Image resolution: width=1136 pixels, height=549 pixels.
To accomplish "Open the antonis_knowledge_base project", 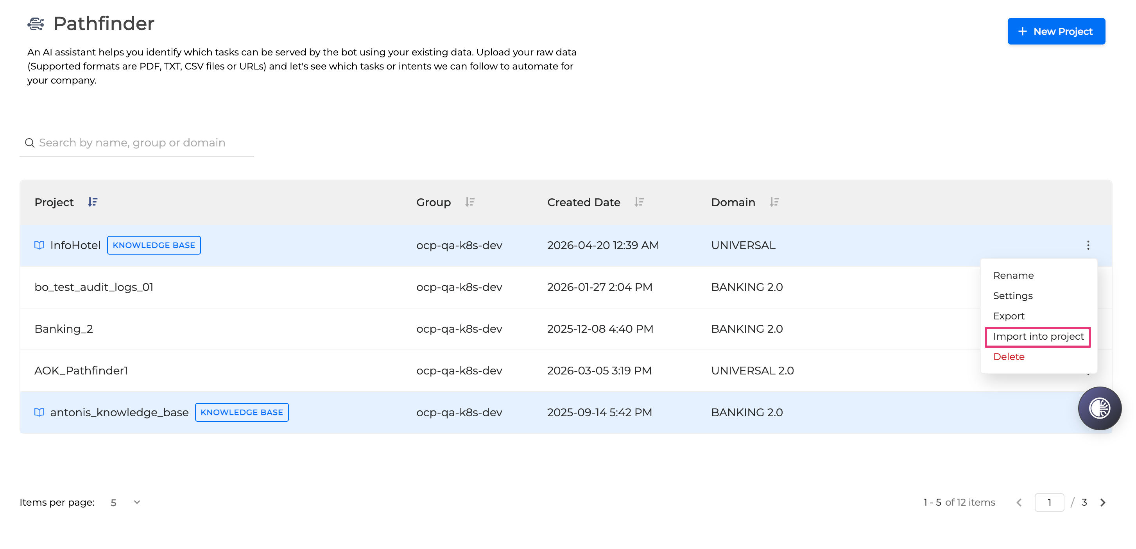I will (120, 412).
